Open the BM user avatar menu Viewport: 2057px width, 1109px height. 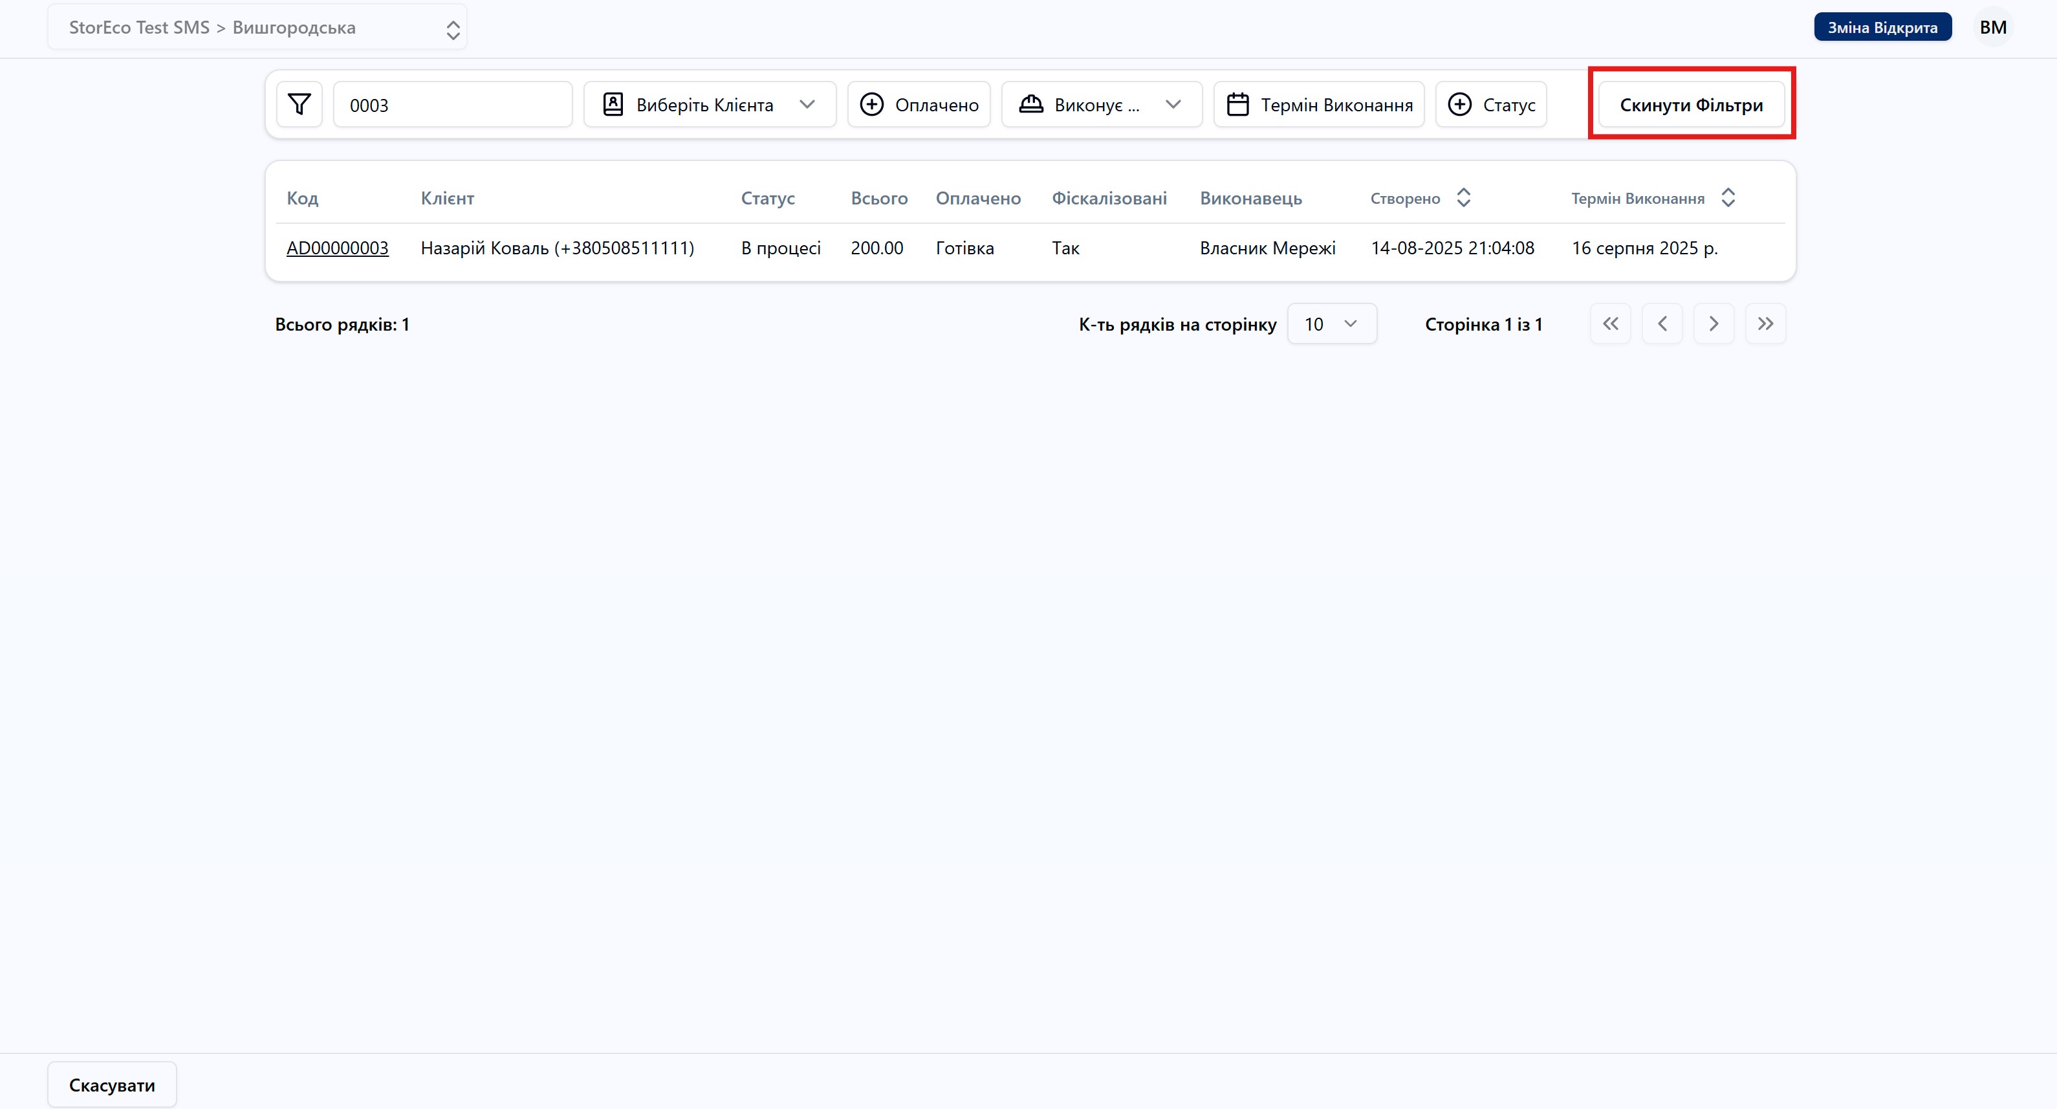1992,28
